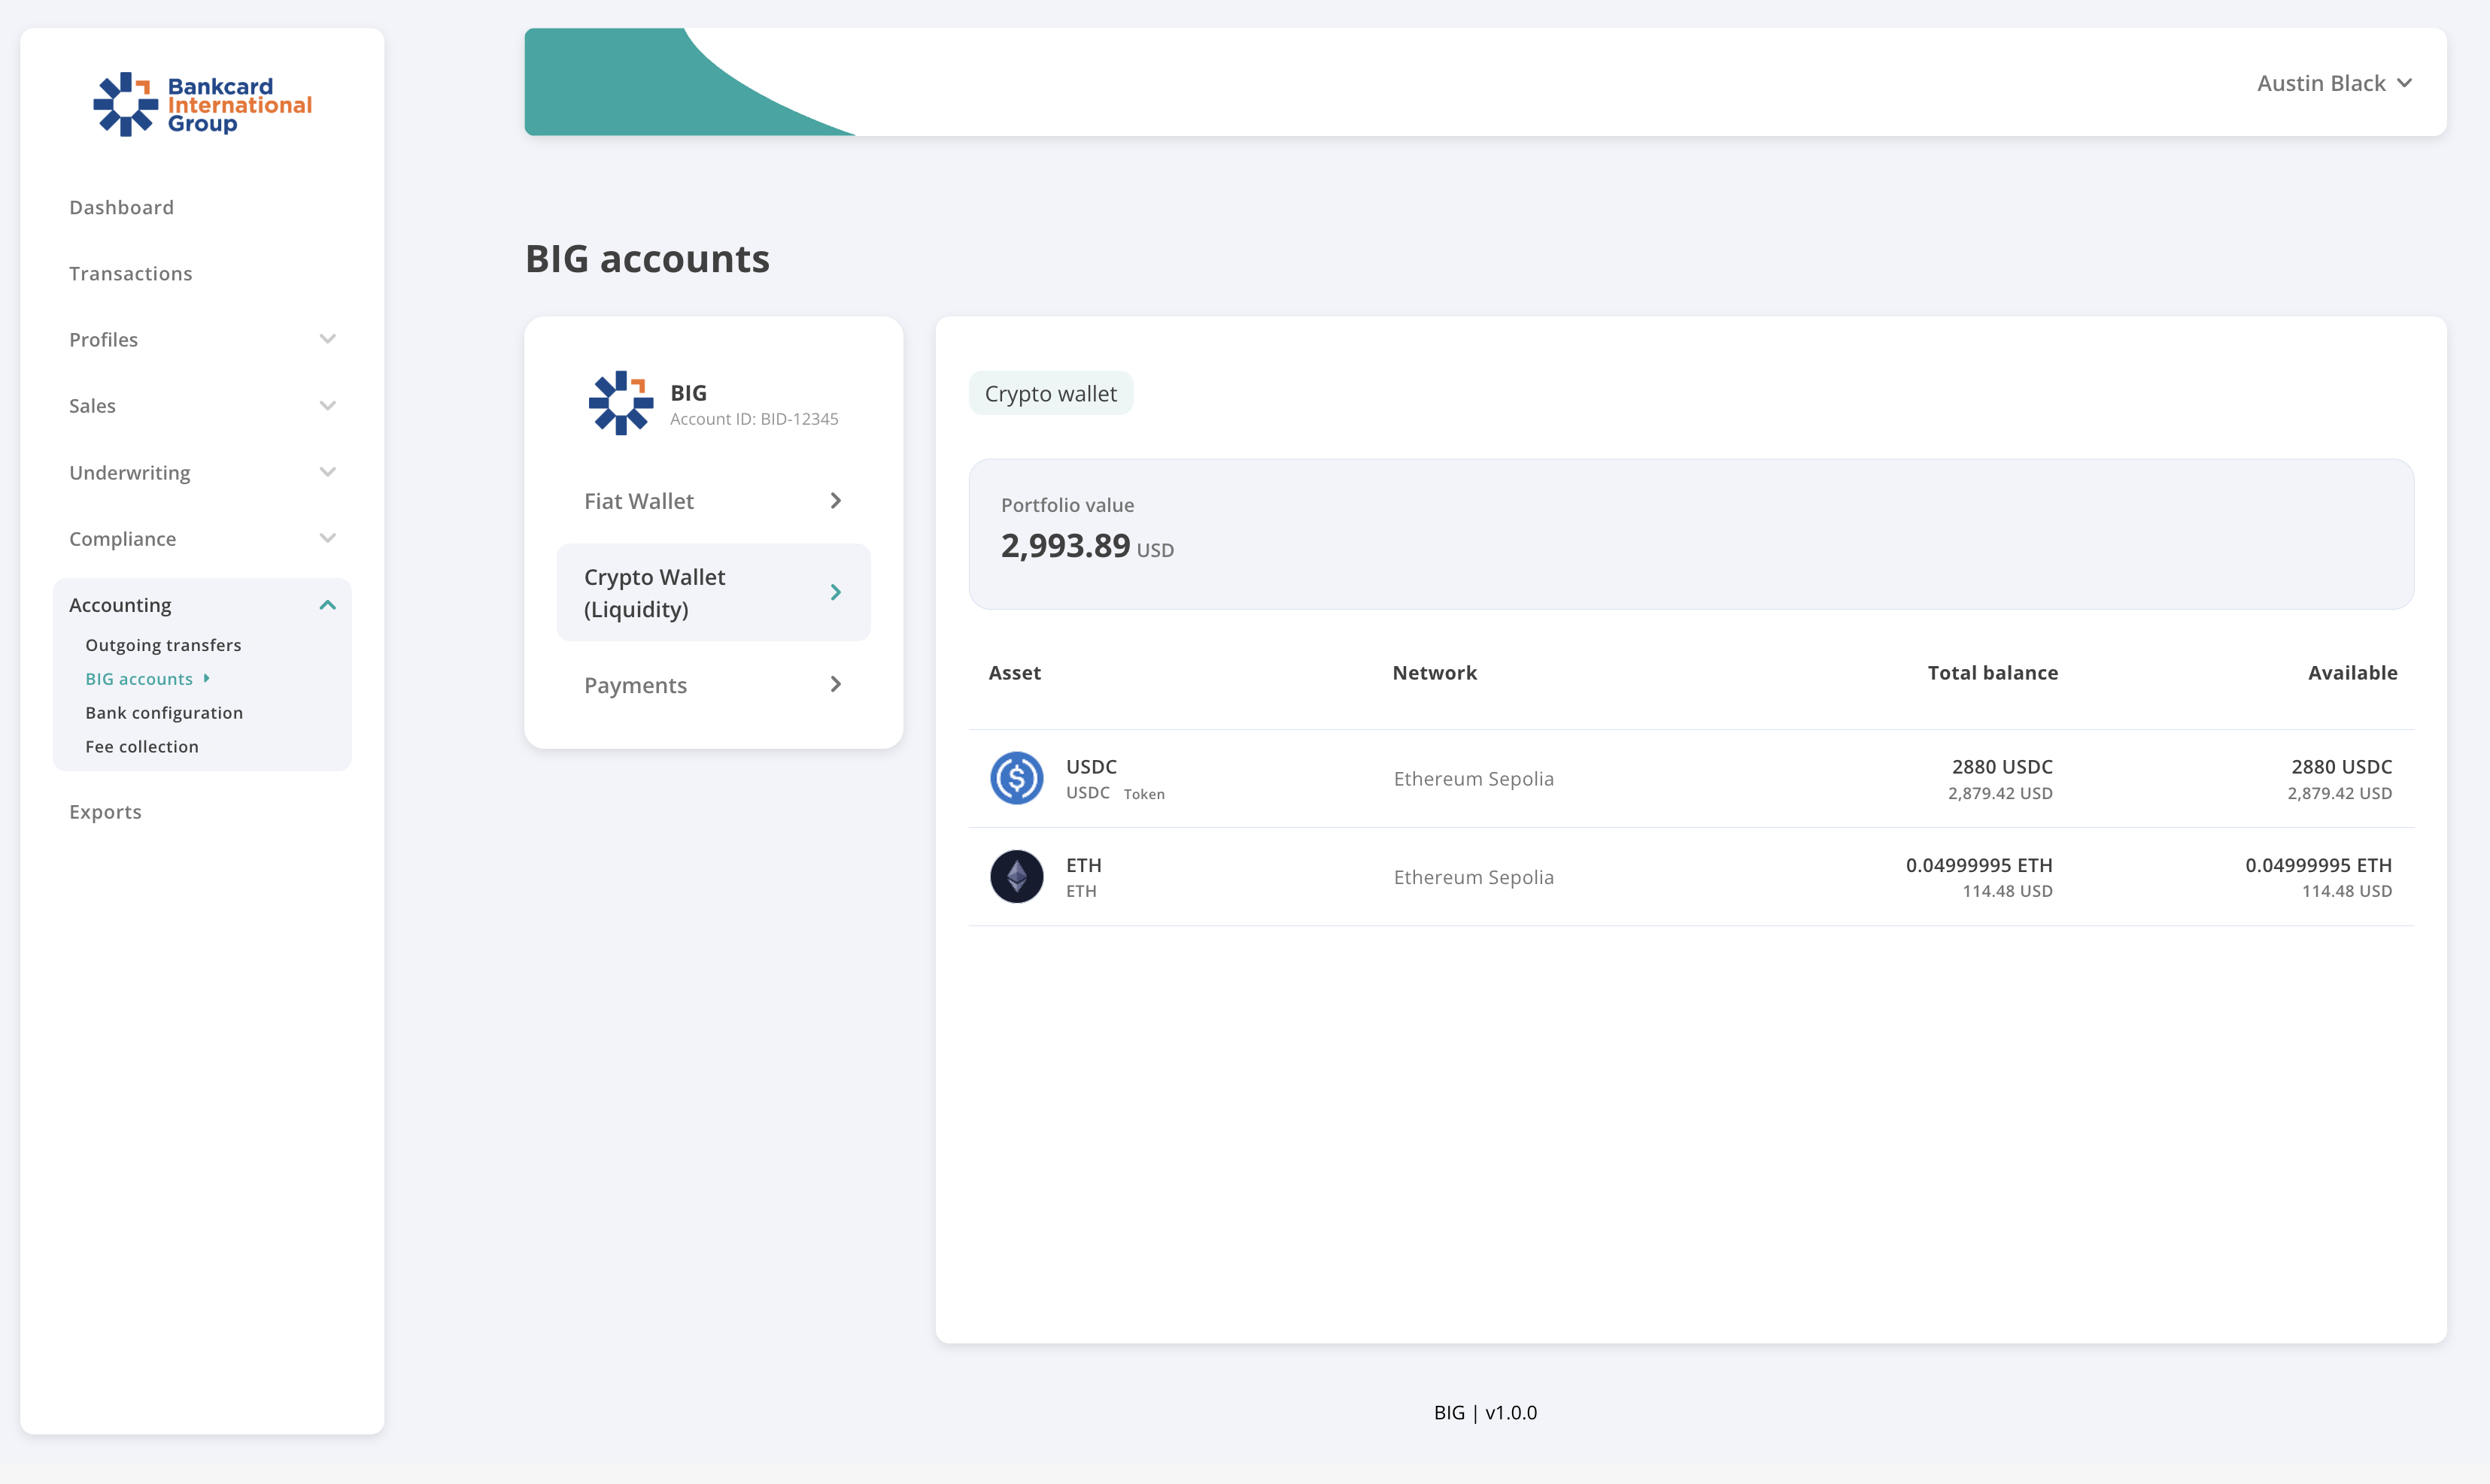2490x1484 pixels.
Task: Click the BIG | v1.0.0 footer text
Action: [x=1486, y=1413]
